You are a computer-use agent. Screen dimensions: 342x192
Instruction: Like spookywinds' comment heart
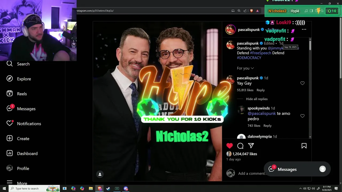pos(302,116)
